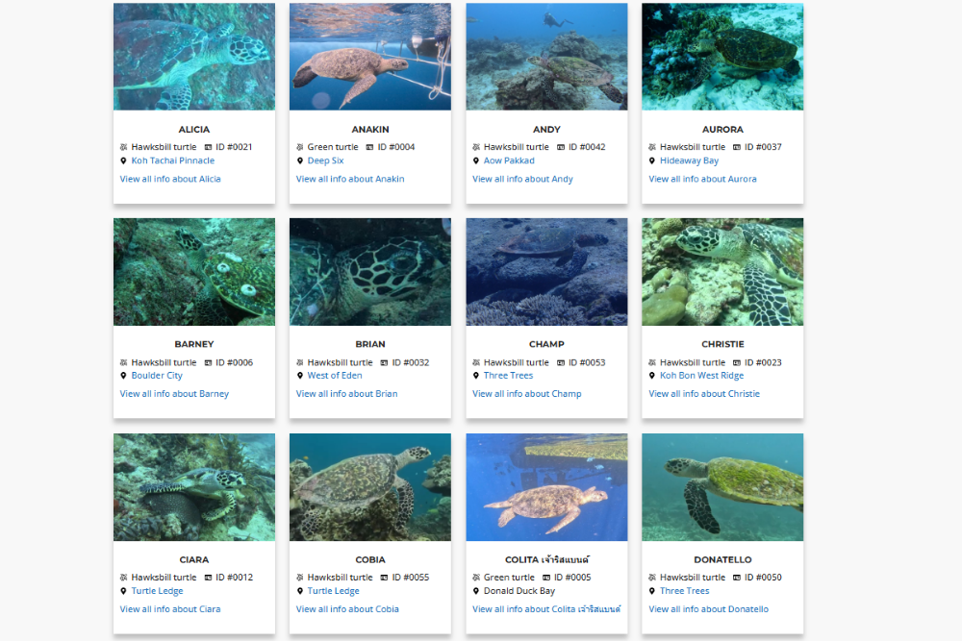Open the Christie turtle photo
Image resolution: width=962 pixels, height=641 pixels.
pos(722,271)
